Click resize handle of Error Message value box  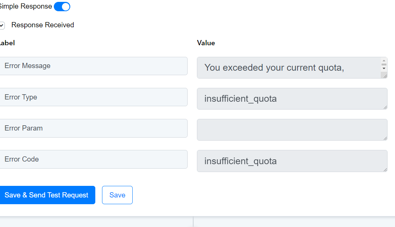click(x=385, y=76)
